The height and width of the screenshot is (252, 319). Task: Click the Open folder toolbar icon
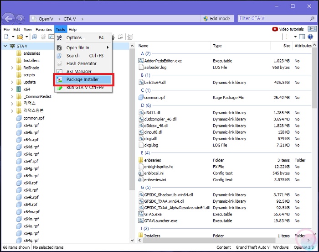tap(20, 37)
